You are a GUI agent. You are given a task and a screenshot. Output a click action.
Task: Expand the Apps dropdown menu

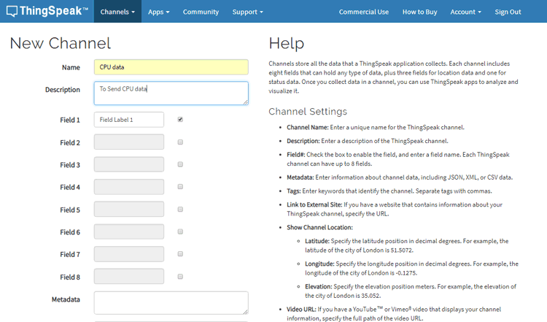pyautogui.click(x=158, y=12)
